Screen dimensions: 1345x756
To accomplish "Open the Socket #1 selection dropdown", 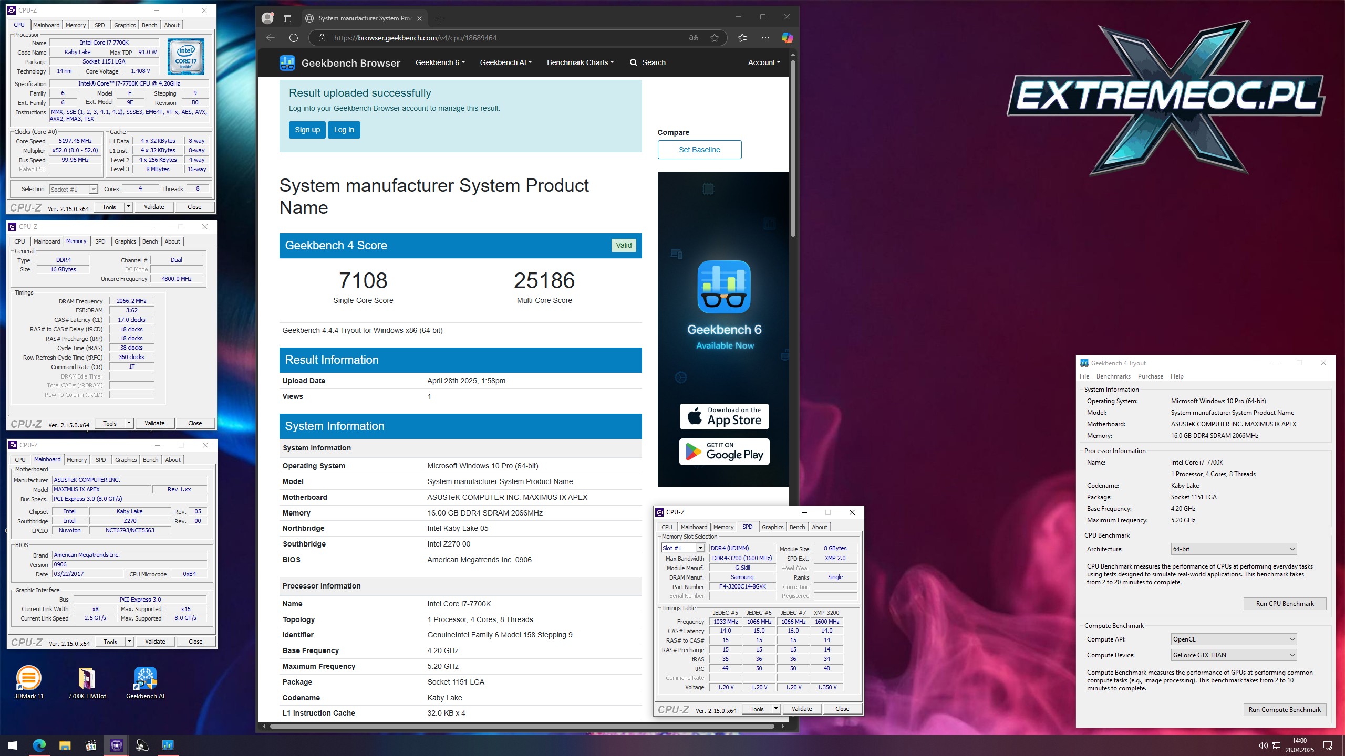I will point(74,190).
